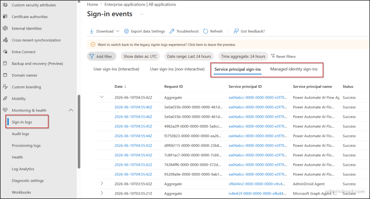
Task: Open the Date range: Last 24 hours filter
Action: point(189,56)
